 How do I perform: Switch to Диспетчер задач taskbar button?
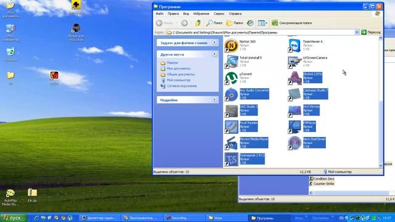coord(100,218)
